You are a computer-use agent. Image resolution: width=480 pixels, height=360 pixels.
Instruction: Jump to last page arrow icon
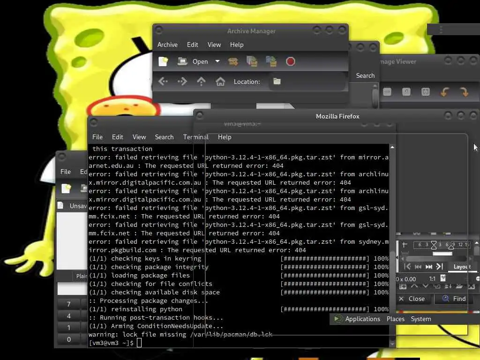440,267
